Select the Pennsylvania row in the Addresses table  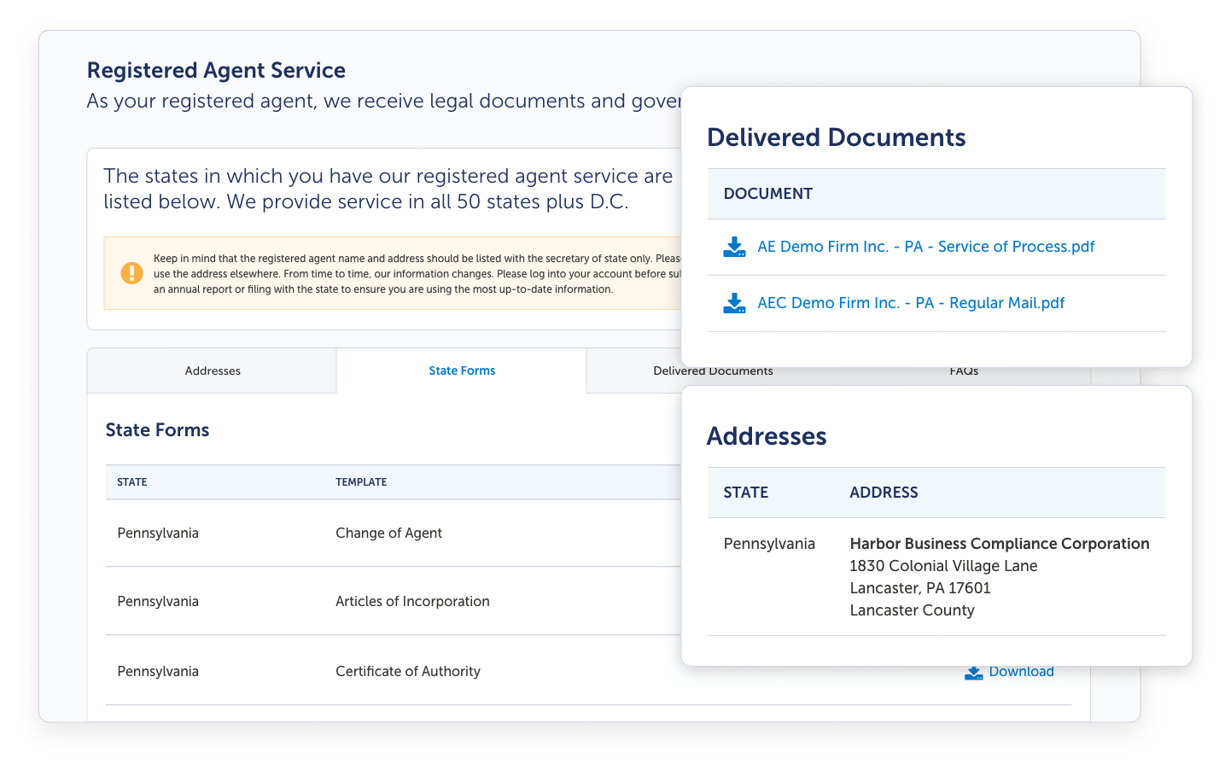point(769,544)
